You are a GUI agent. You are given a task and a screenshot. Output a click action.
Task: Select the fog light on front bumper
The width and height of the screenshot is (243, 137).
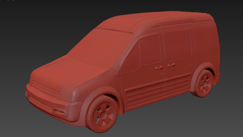point(59,112)
